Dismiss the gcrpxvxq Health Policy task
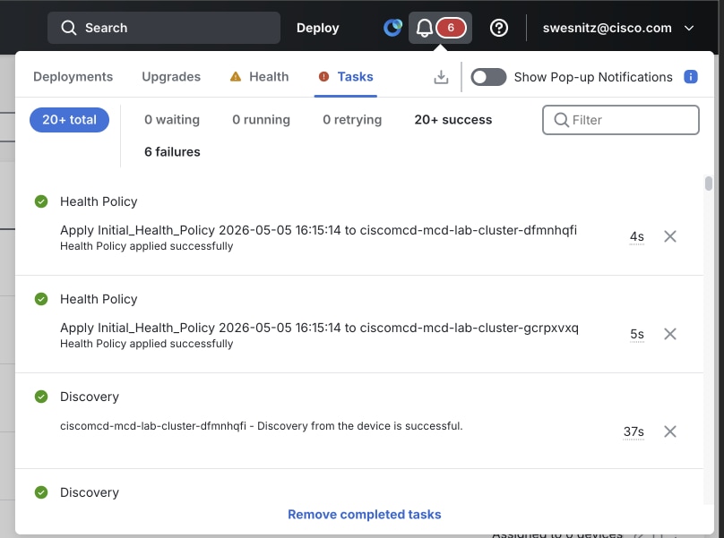Image resolution: width=724 pixels, height=538 pixels. [x=670, y=334]
